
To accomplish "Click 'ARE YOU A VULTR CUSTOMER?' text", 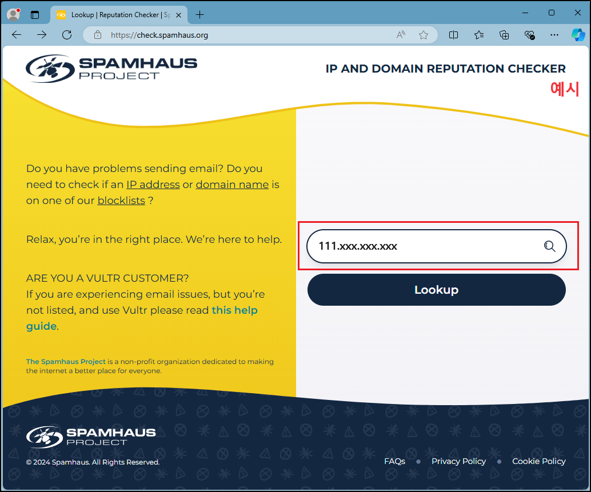I will pyautogui.click(x=107, y=278).
